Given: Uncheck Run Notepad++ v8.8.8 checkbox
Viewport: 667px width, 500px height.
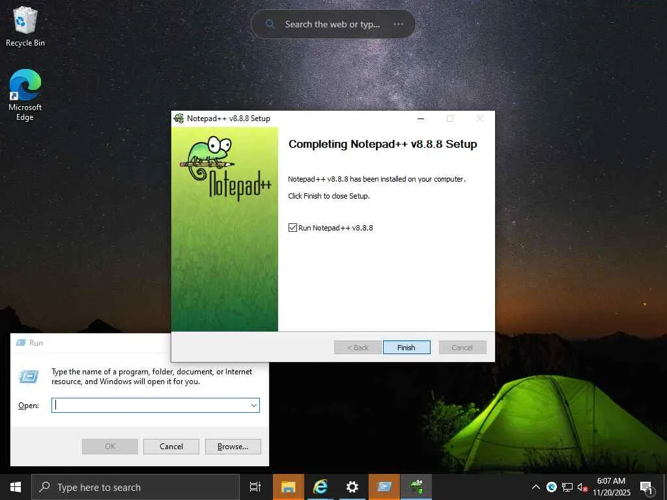Looking at the screenshot, I should [292, 228].
